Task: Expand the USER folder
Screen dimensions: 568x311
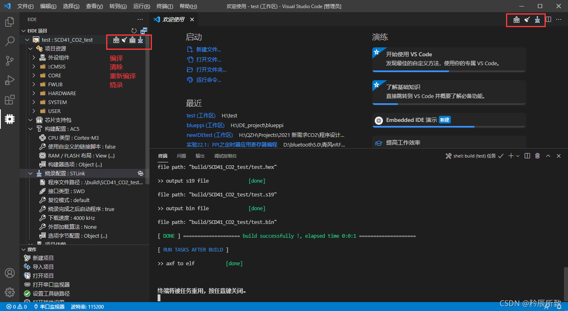Action: [34, 111]
